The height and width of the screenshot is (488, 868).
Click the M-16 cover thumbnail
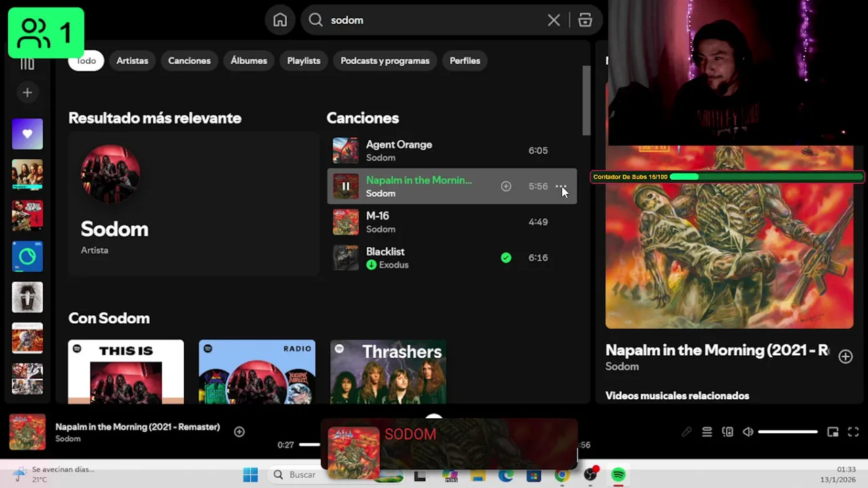[x=345, y=222]
